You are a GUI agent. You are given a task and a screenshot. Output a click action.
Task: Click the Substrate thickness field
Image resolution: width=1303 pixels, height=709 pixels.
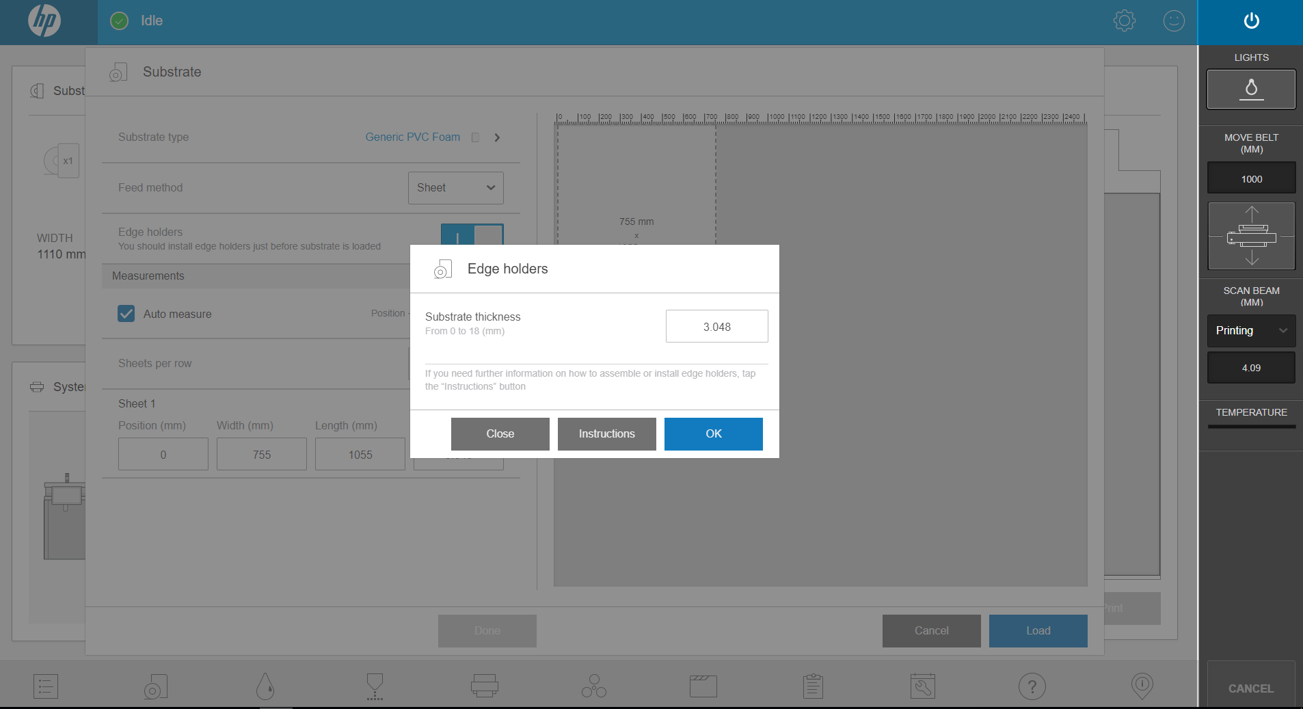(x=717, y=327)
